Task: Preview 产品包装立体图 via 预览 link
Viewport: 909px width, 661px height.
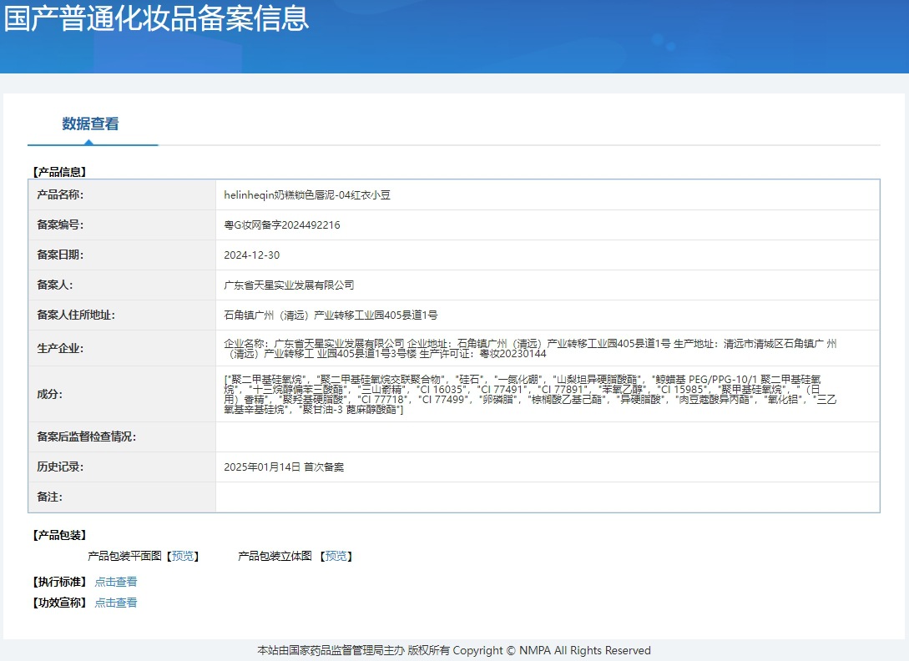Action: coord(336,556)
